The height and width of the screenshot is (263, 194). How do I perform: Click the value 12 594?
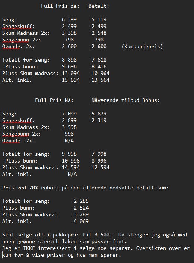[x=101, y=167]
